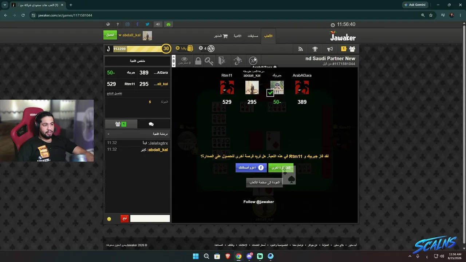The width and height of the screenshot is (466, 262).
Task: Open privacy and terms footer link
Action: click(x=279, y=245)
